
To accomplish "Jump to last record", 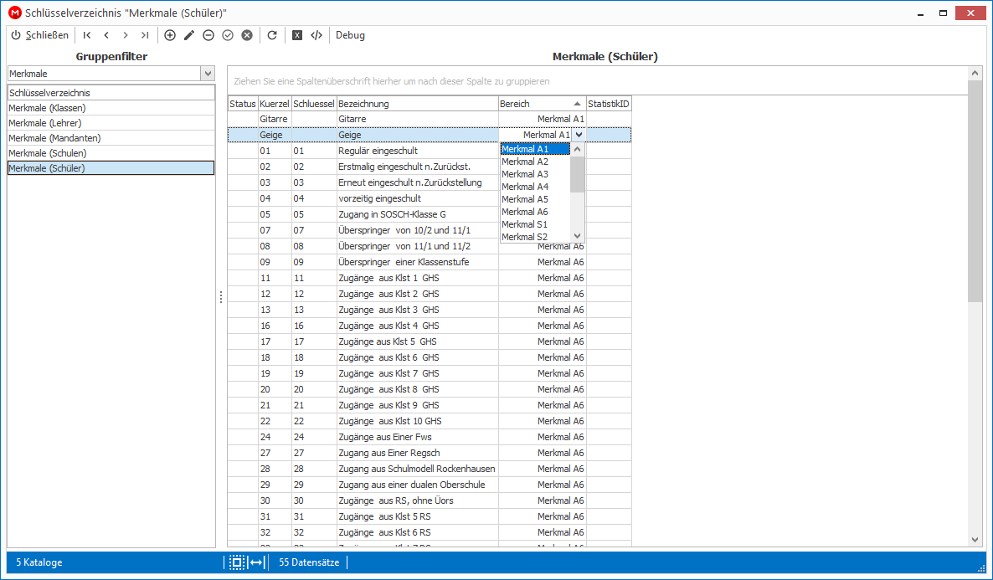I will point(145,35).
